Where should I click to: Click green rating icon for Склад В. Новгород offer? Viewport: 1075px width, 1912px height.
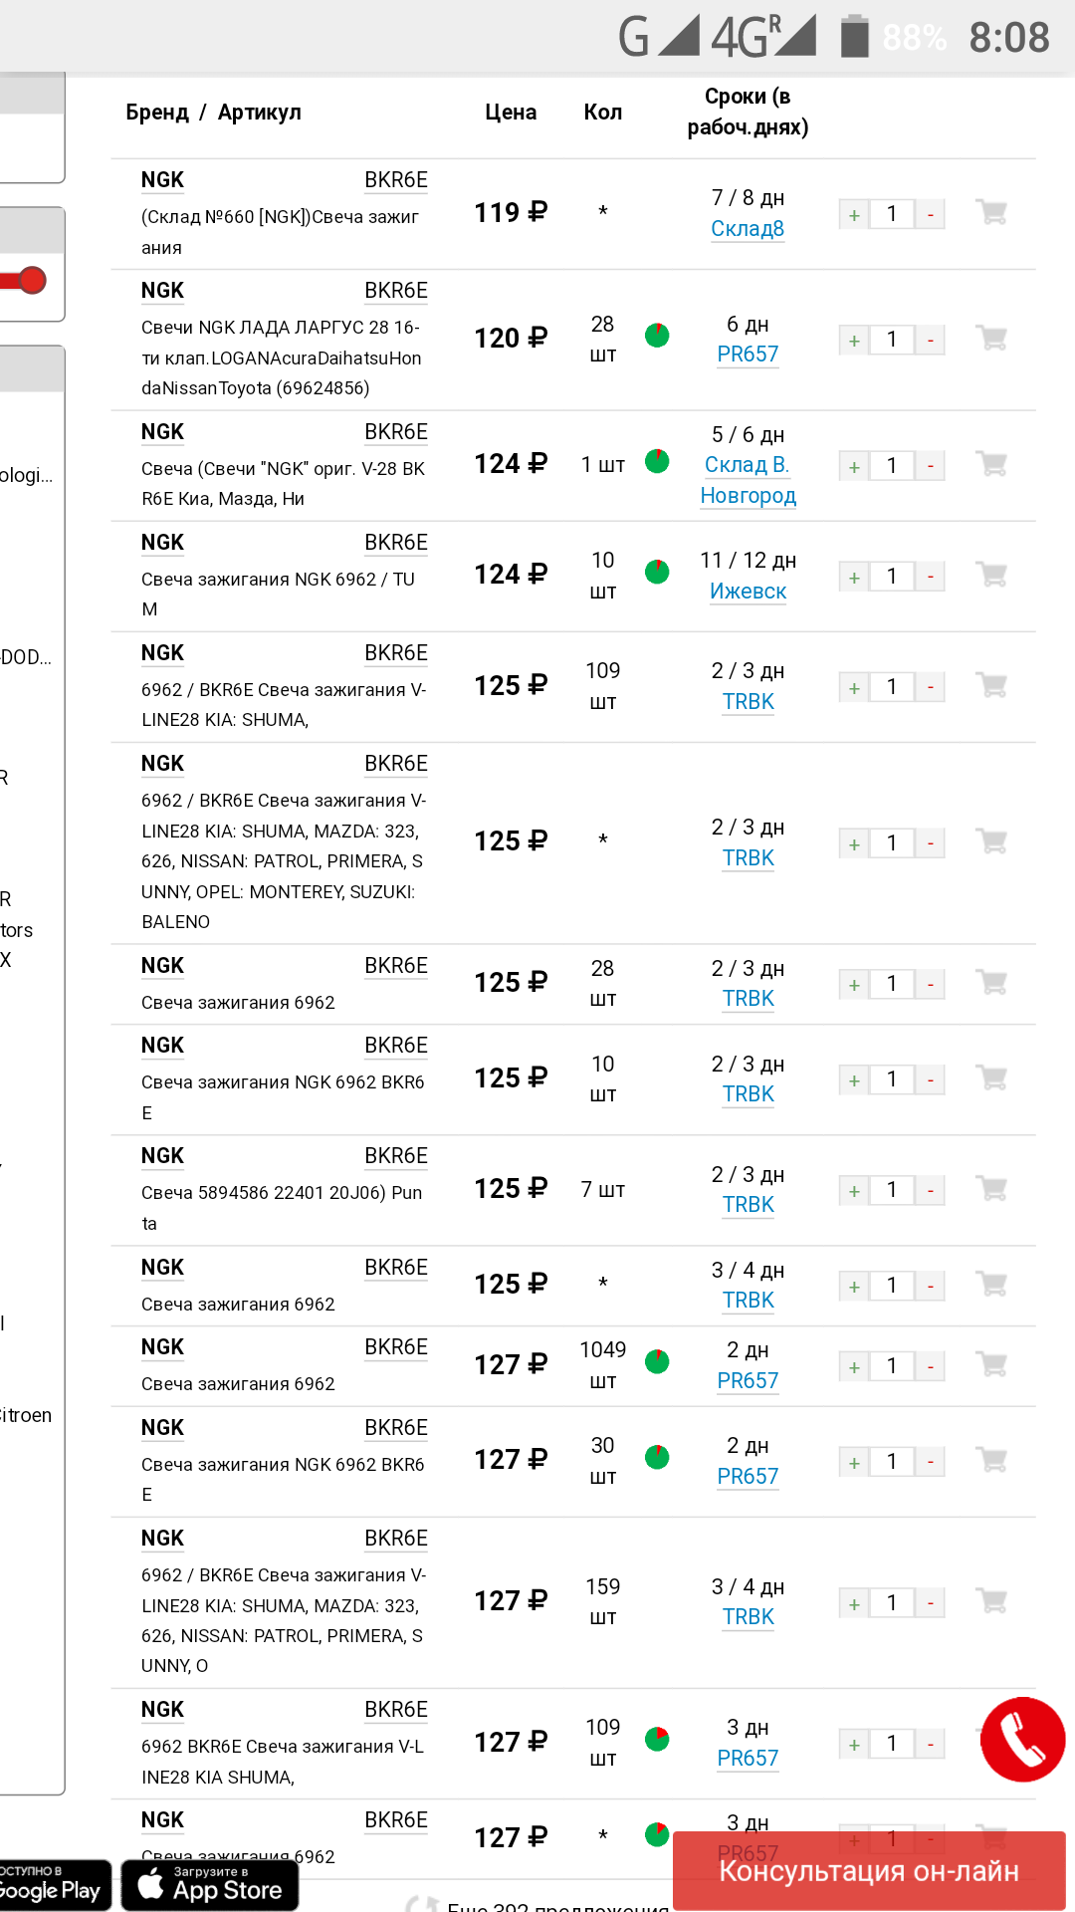(657, 461)
